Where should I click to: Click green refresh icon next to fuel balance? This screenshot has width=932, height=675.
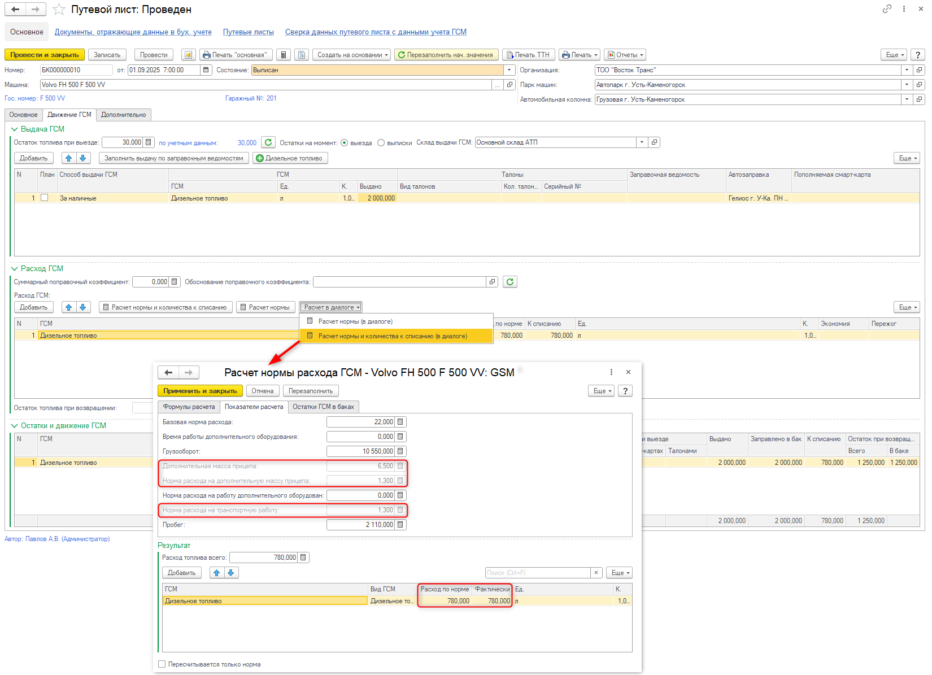(268, 142)
